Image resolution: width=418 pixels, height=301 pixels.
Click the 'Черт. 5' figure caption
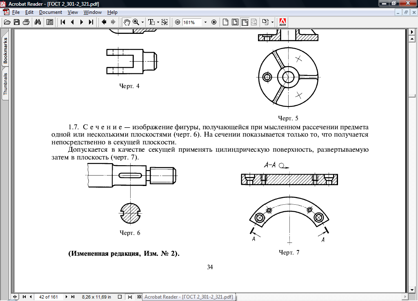tap(288, 118)
